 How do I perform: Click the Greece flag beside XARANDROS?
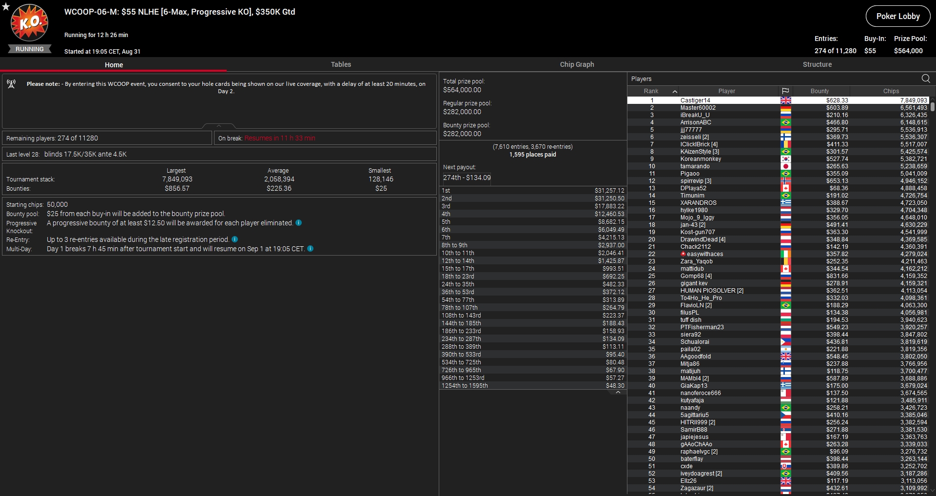786,203
